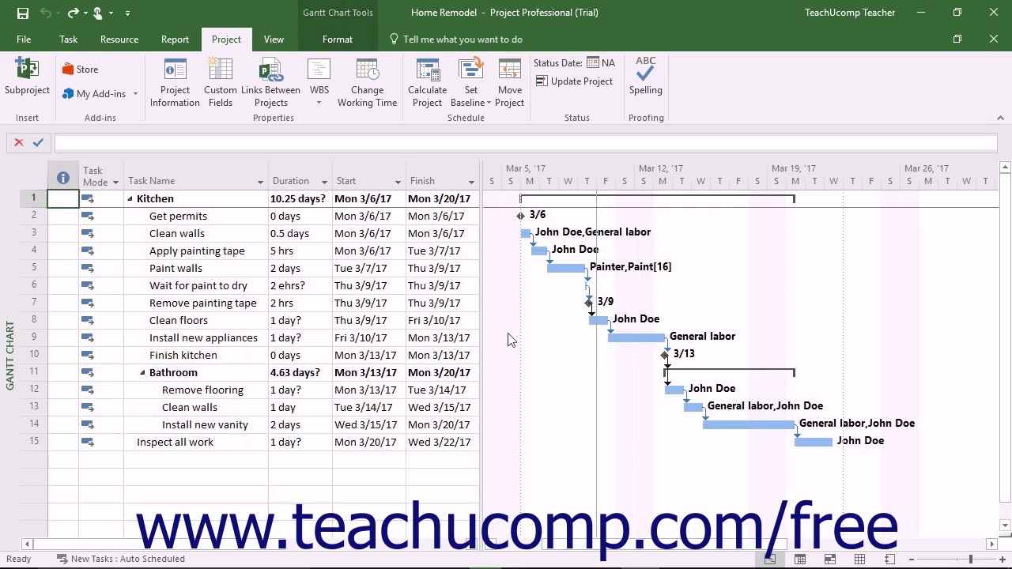Click the Tell me lightbulb search box

coord(455,40)
